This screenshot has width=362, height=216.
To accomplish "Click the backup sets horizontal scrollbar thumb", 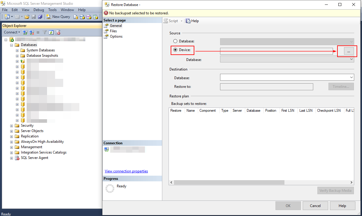I will click(x=229, y=182).
